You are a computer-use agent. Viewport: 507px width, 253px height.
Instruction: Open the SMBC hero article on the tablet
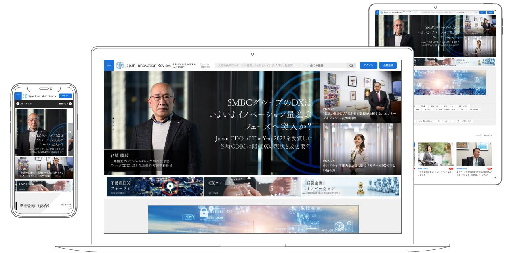click(x=419, y=36)
